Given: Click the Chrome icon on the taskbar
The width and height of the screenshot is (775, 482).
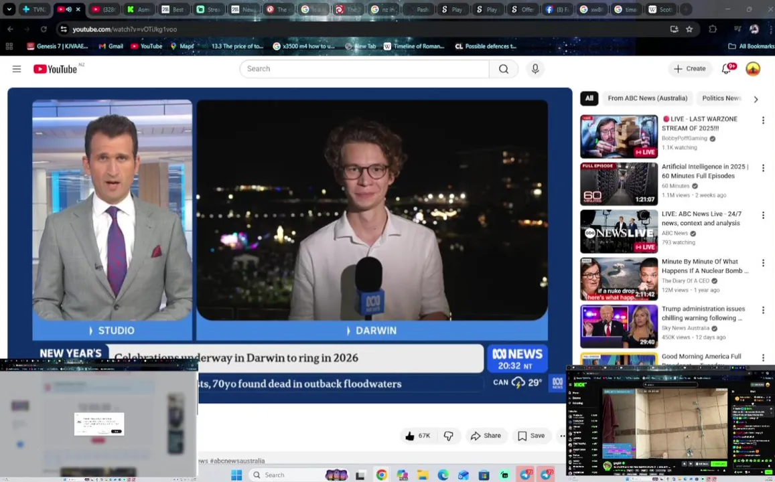Looking at the screenshot, I should (381, 475).
